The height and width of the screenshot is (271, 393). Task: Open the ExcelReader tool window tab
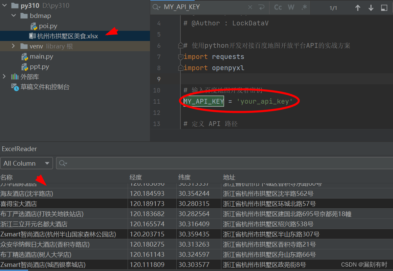(x=19, y=149)
